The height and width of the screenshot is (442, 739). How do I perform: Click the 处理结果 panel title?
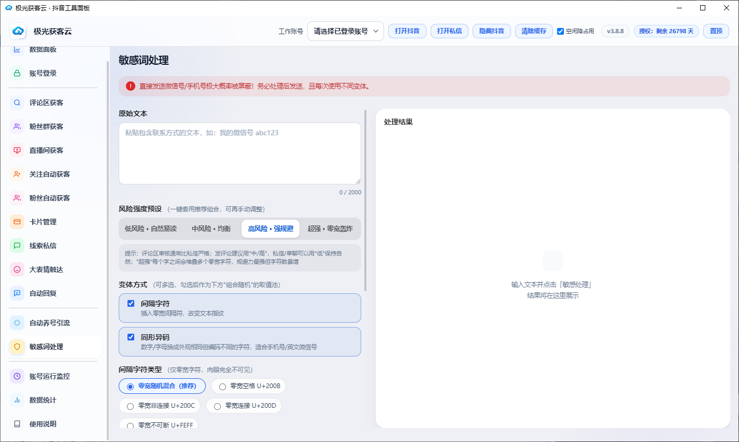click(398, 122)
